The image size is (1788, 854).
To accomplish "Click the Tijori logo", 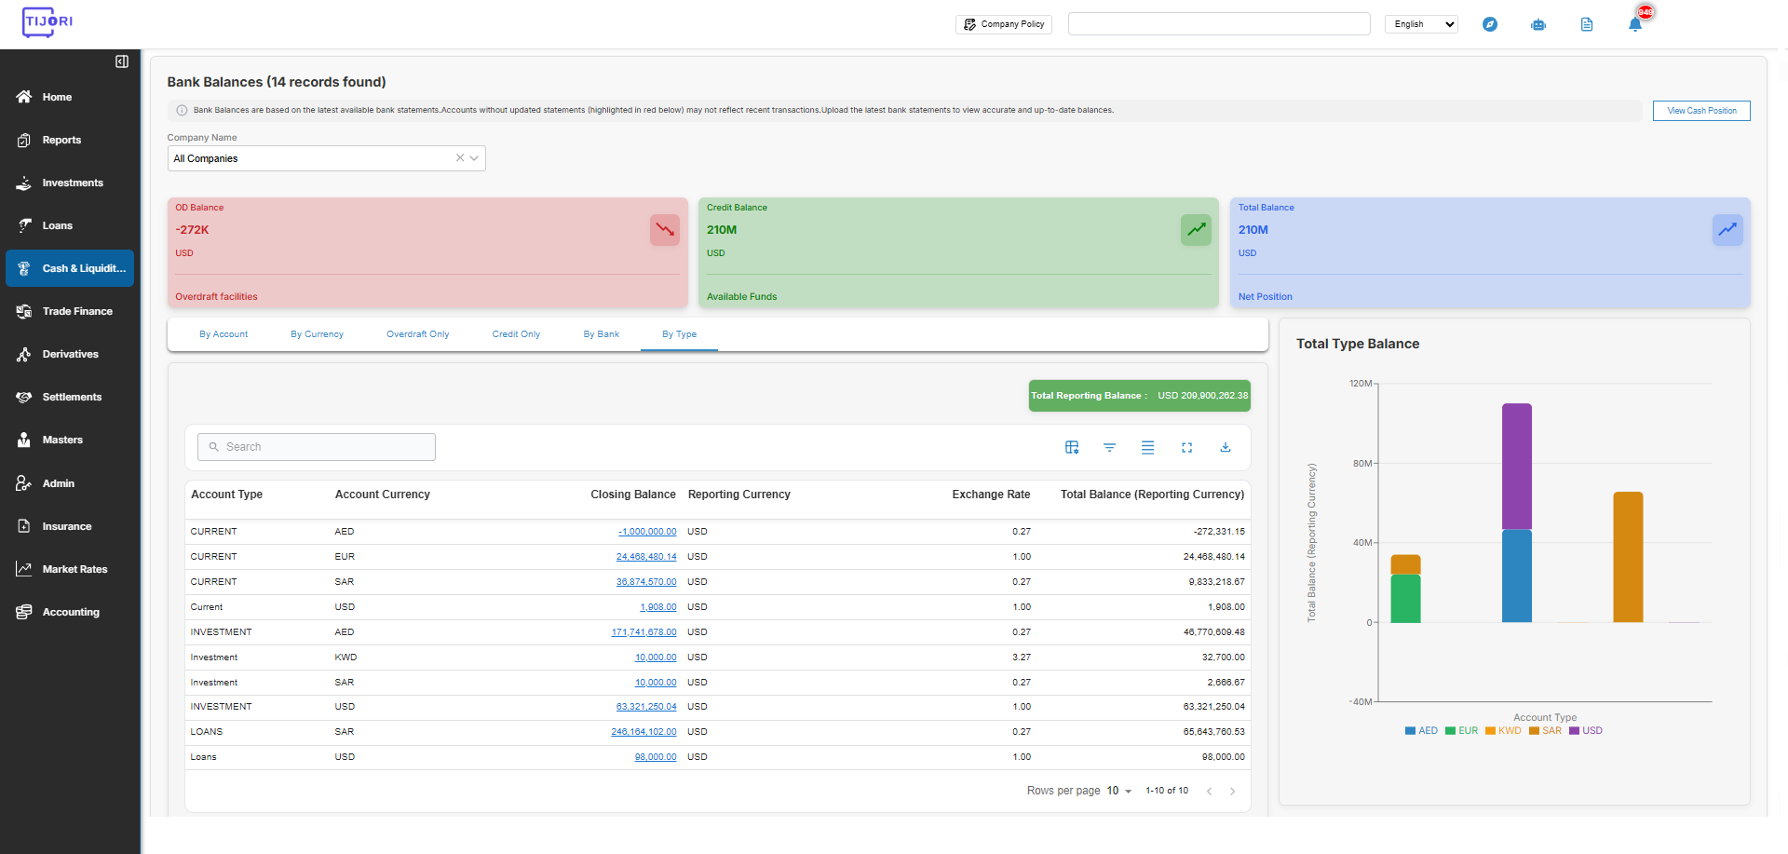I will pos(47,22).
